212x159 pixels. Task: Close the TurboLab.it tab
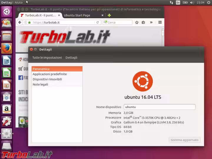click(x=59, y=15)
